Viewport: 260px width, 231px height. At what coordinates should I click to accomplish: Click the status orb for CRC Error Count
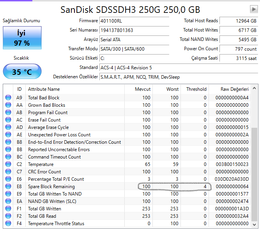[8, 172]
